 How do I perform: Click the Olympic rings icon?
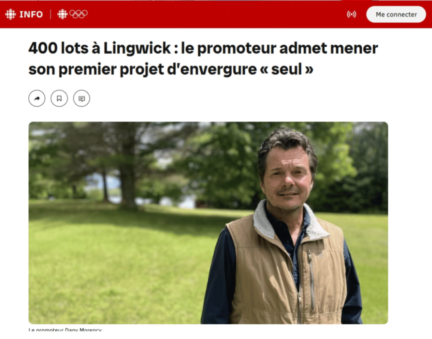point(78,14)
